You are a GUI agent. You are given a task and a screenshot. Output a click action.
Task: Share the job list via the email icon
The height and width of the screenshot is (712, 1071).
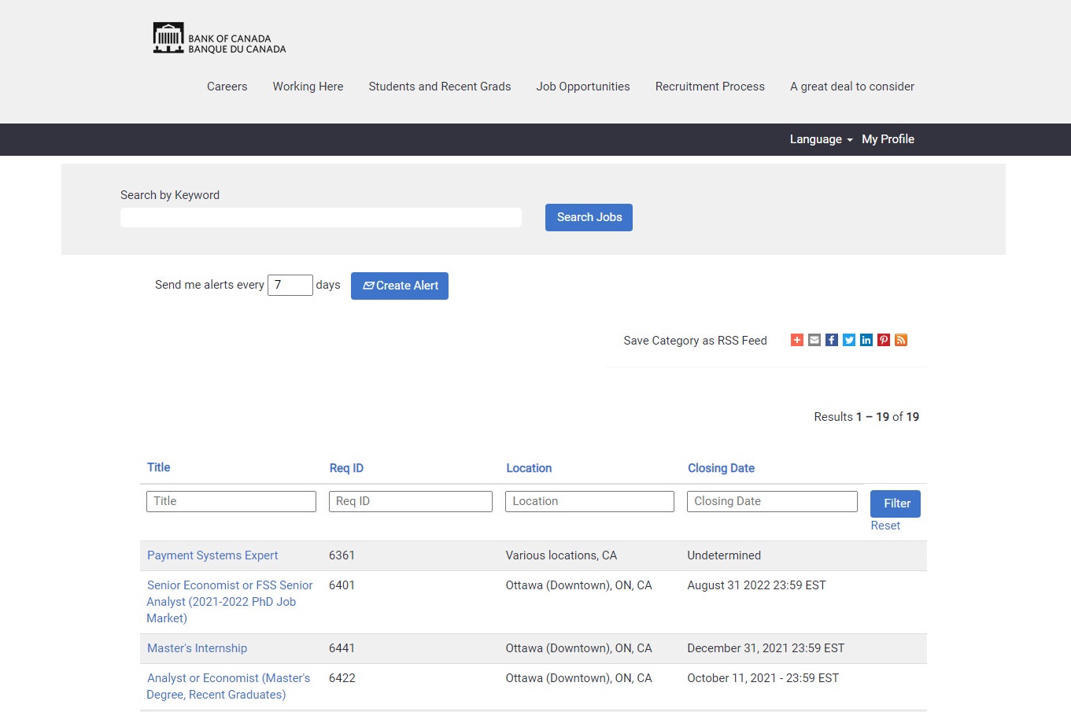pyautogui.click(x=814, y=340)
